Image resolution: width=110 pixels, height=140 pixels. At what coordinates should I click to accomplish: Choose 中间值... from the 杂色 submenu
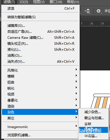pyautogui.click(x=93, y=136)
